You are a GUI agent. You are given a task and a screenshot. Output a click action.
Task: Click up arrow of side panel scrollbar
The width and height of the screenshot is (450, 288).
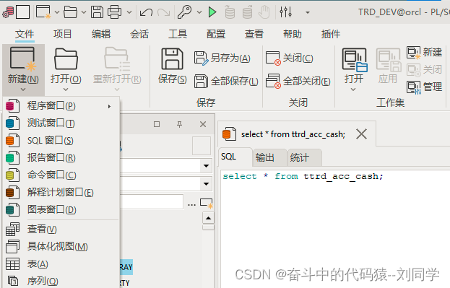point(208,218)
